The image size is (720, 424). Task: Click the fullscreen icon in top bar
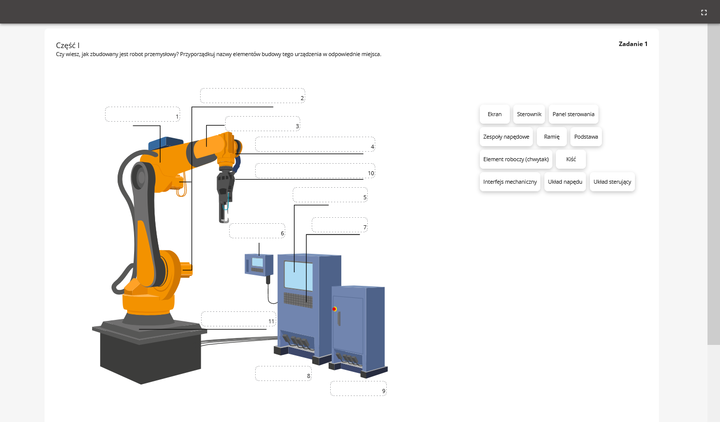[x=703, y=13]
